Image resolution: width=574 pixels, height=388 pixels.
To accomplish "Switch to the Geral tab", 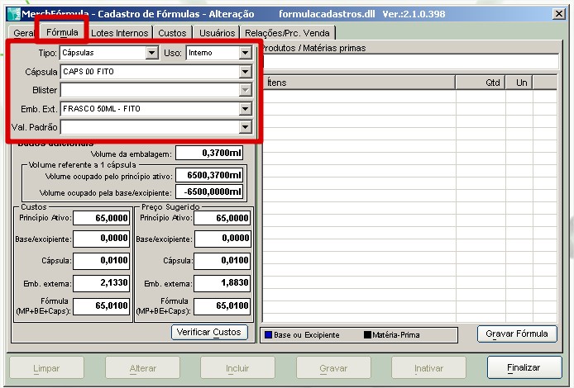I will coord(22,33).
